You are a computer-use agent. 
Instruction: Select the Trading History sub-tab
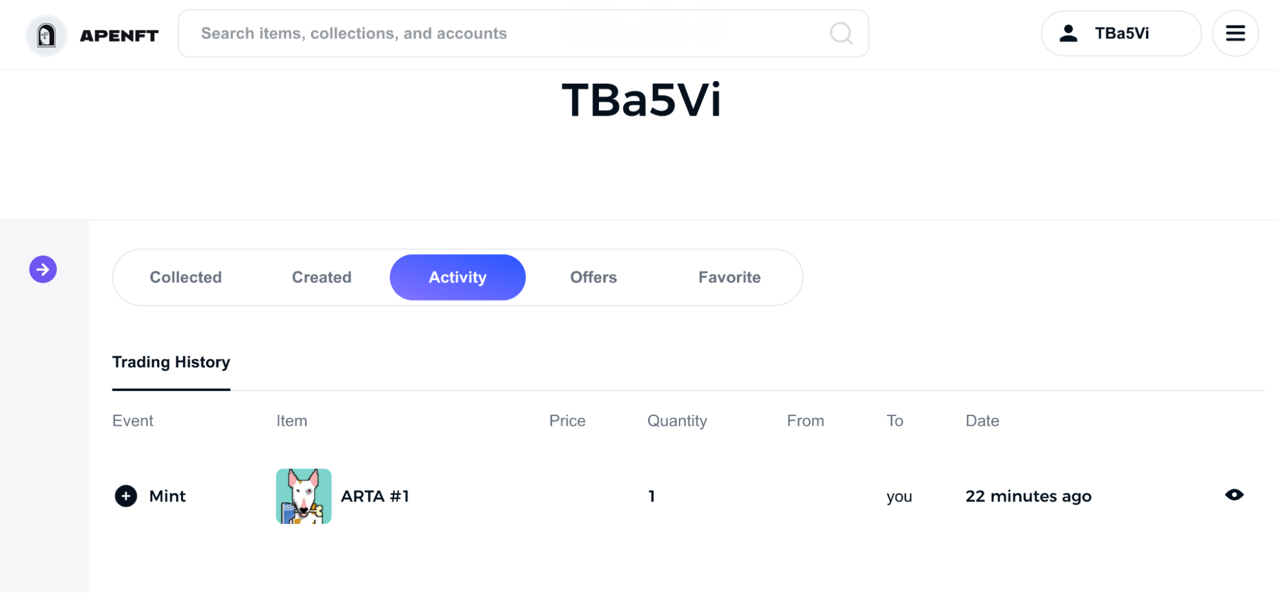coord(171,362)
